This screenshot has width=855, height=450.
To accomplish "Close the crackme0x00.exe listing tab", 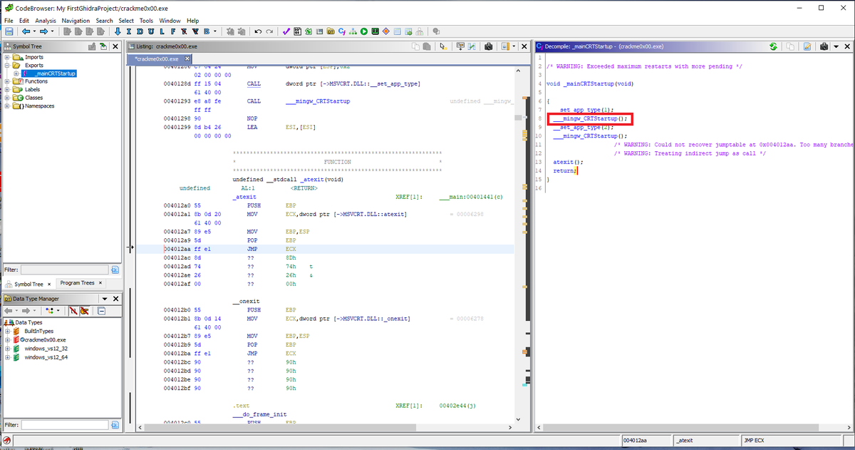I will pyautogui.click(x=187, y=58).
